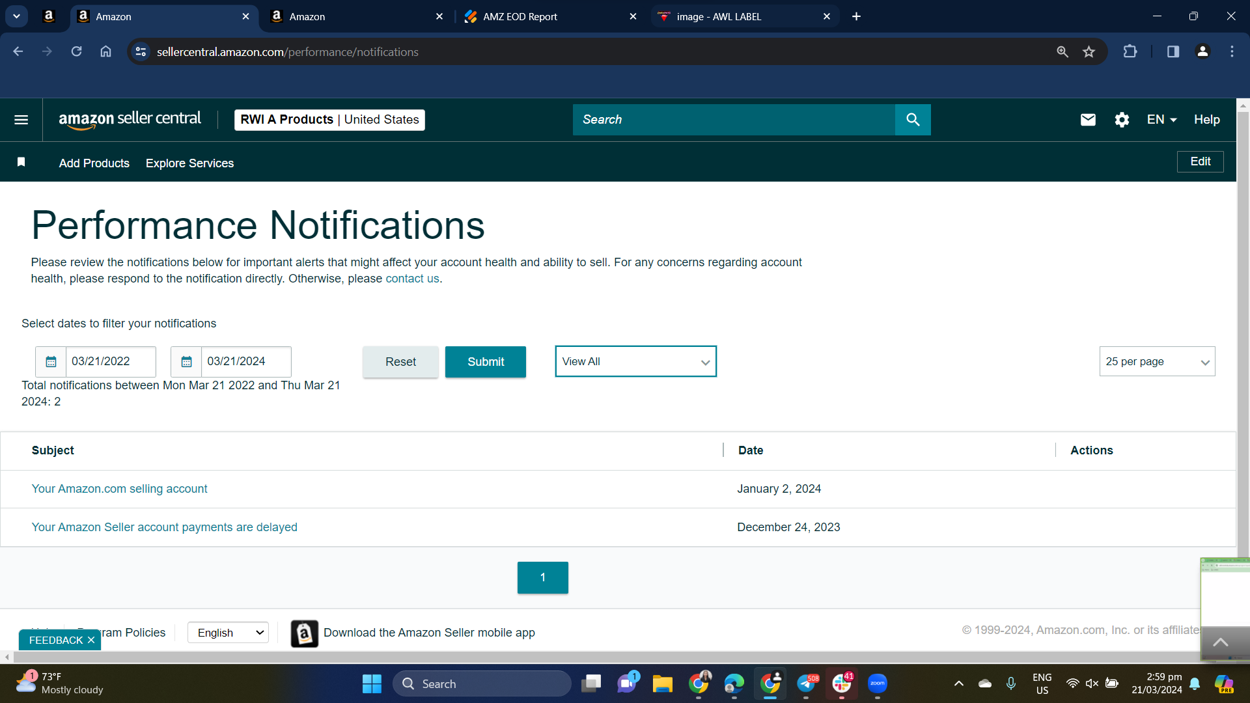The width and height of the screenshot is (1250, 703).
Task: Reload the Seller Central page
Action: click(x=76, y=51)
